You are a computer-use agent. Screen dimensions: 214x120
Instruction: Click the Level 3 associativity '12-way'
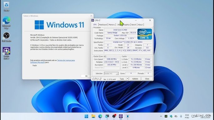point(148,67)
